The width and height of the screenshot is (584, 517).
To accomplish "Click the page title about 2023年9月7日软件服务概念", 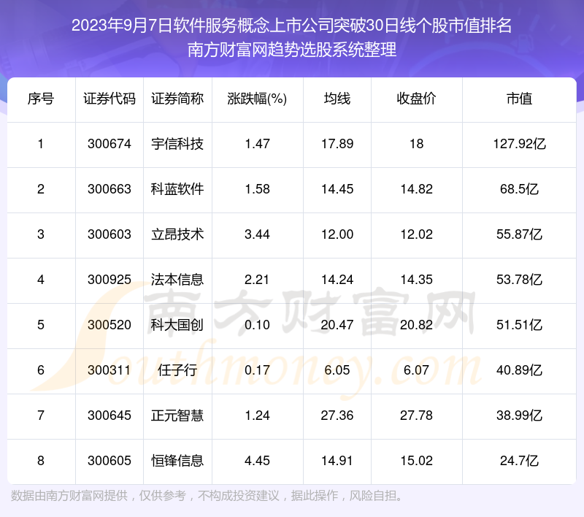I will (291, 26).
